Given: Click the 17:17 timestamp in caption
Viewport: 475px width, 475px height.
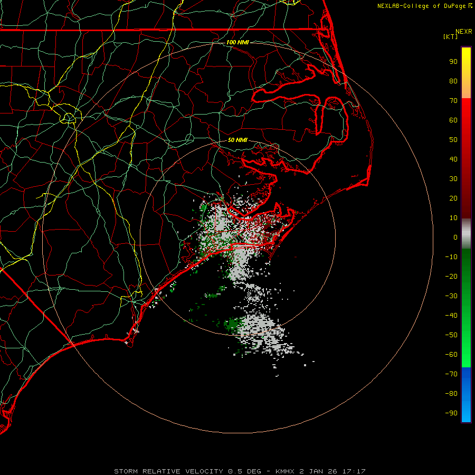Looking at the screenshot, I should click(x=354, y=471).
